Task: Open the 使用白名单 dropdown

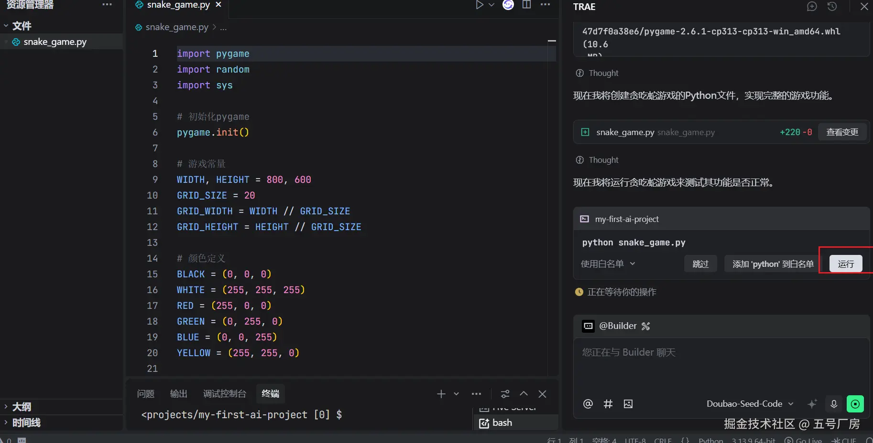Action: click(x=608, y=264)
